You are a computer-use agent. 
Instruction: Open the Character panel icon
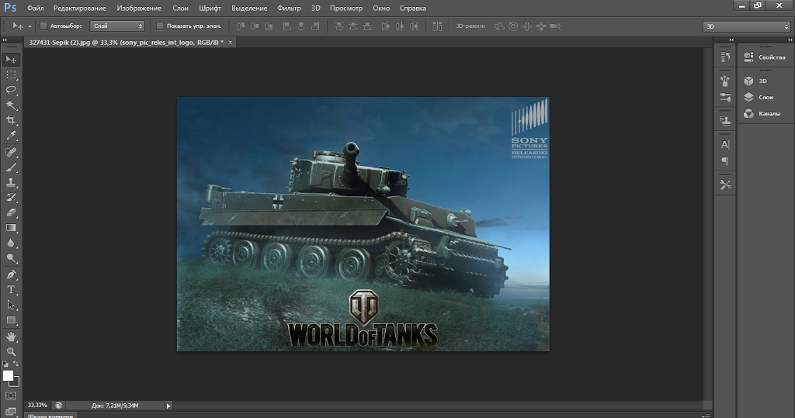725,145
